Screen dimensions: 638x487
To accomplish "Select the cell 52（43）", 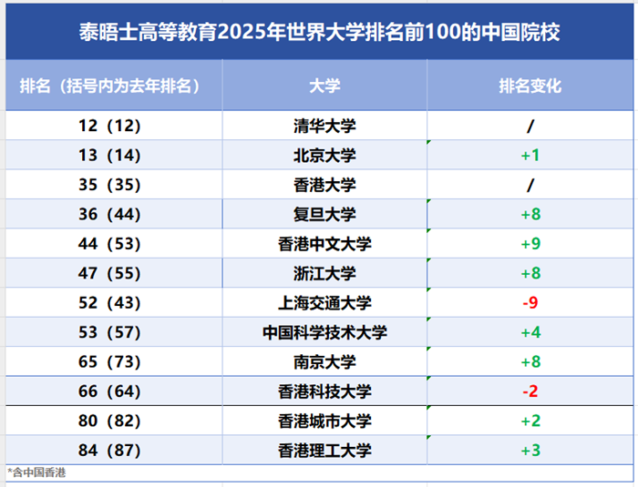I will click(x=114, y=302).
